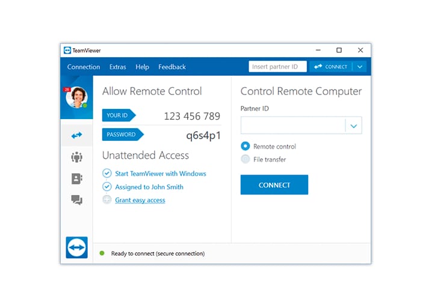Screen dimensions: 423x296
Task: Click the Unattended Access heading
Action: 146,155
